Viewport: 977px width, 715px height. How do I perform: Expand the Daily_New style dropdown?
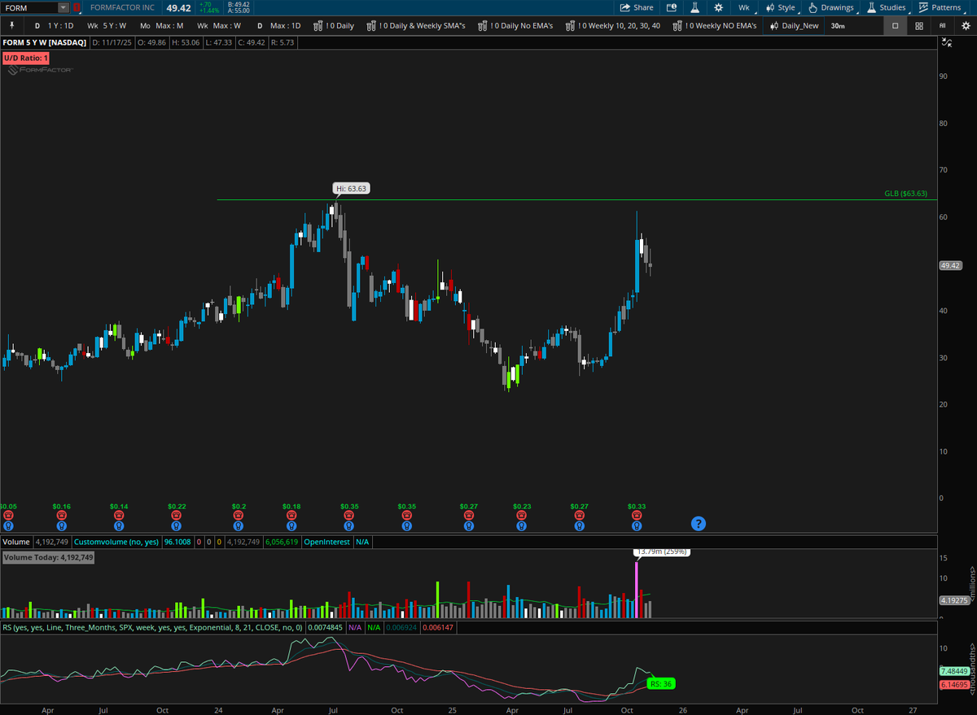795,25
